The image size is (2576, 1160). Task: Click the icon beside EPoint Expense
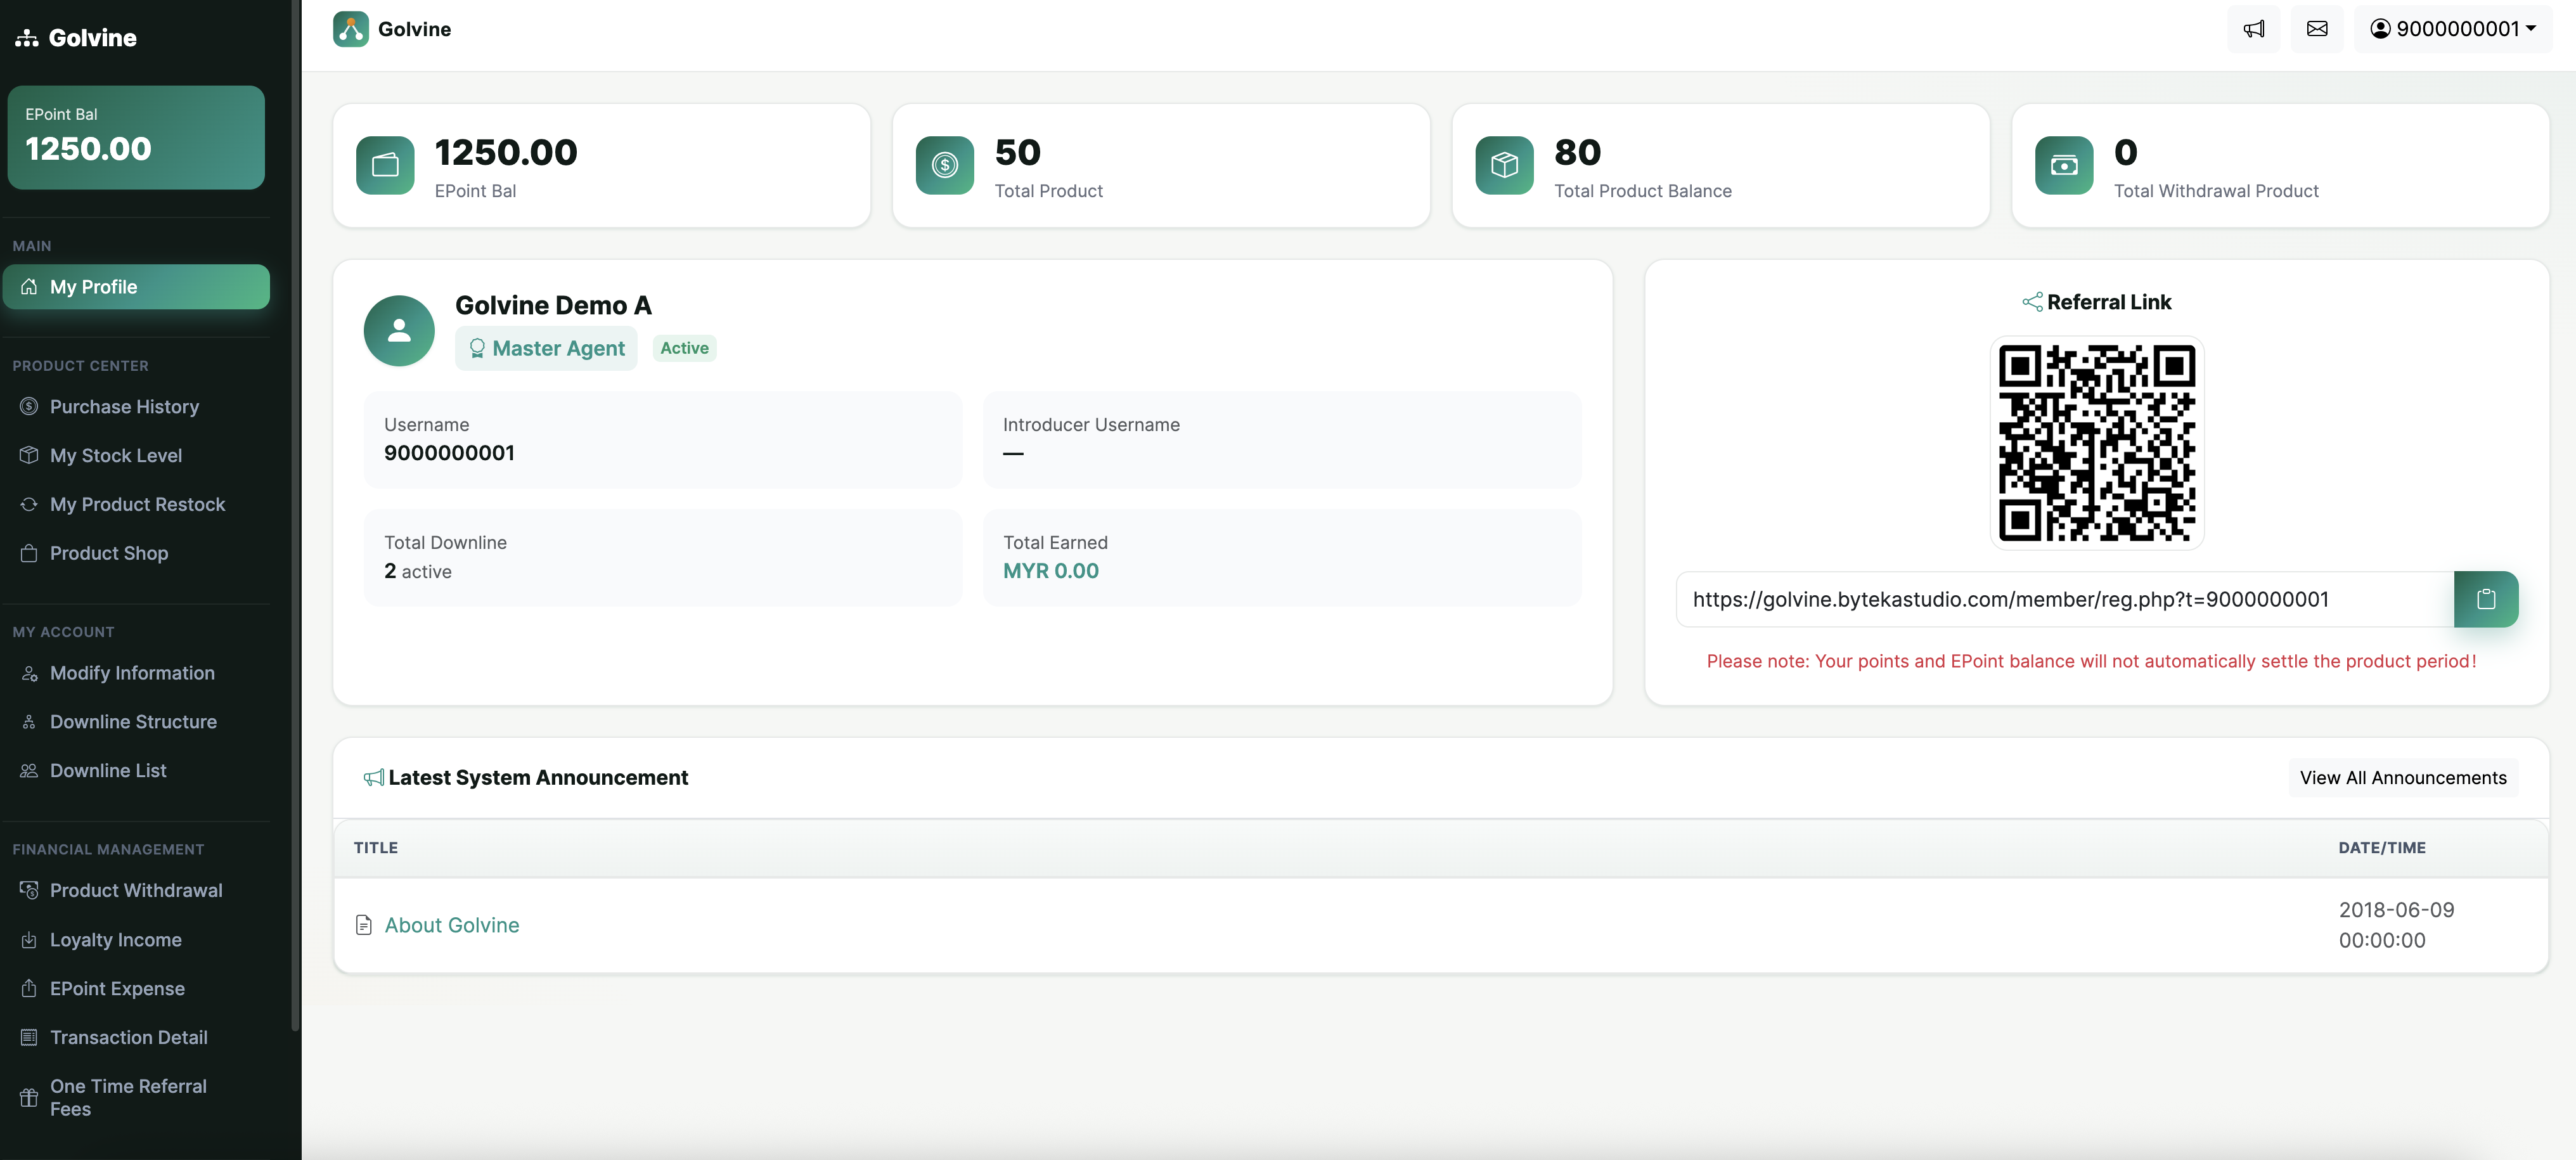tap(29, 988)
